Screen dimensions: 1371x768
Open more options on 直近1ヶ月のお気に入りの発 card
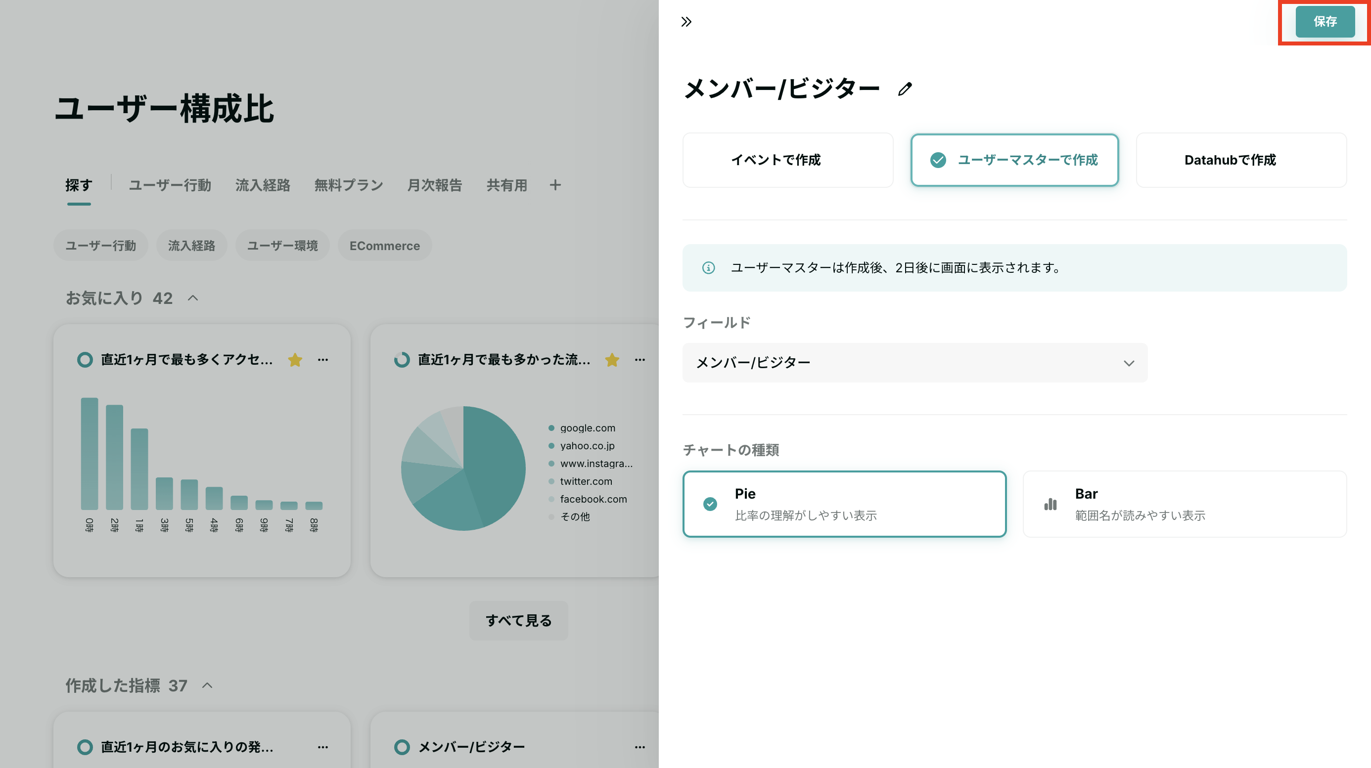(323, 747)
